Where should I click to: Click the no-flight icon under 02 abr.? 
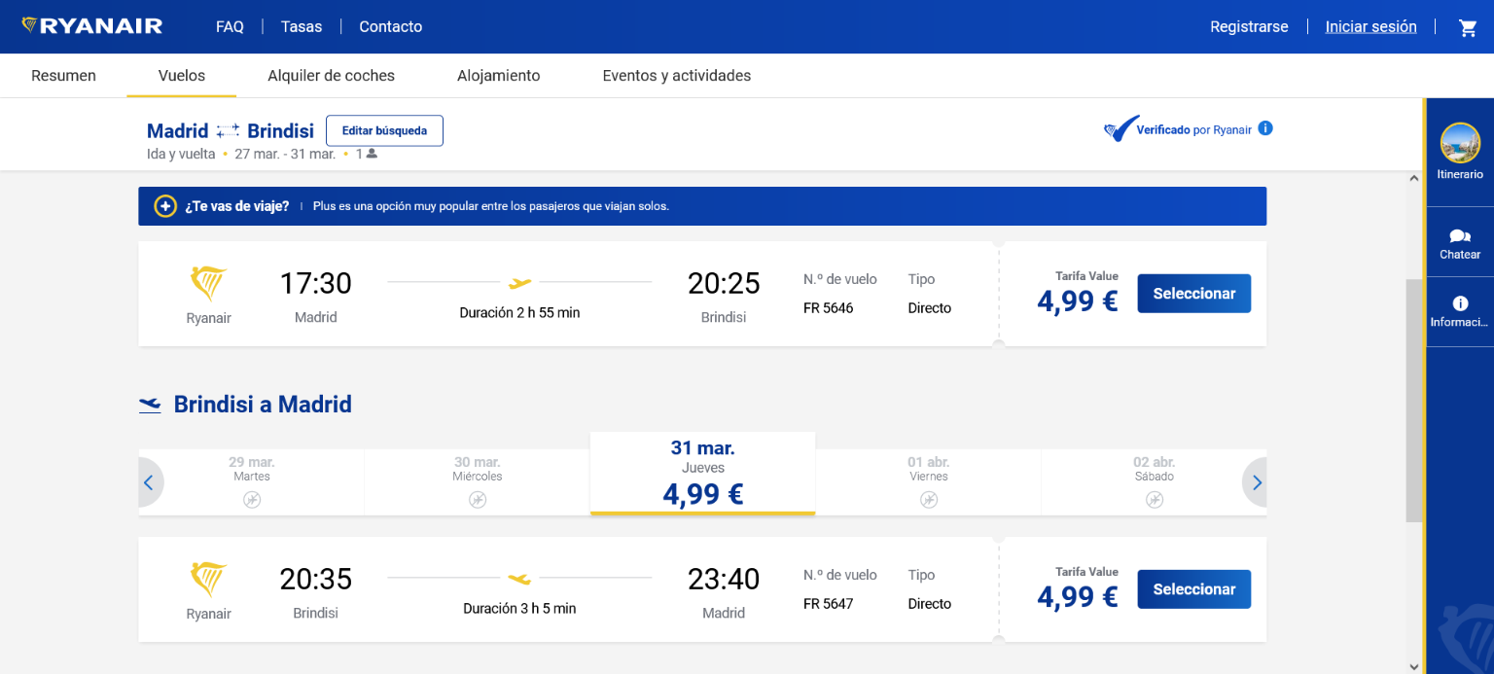(1155, 500)
